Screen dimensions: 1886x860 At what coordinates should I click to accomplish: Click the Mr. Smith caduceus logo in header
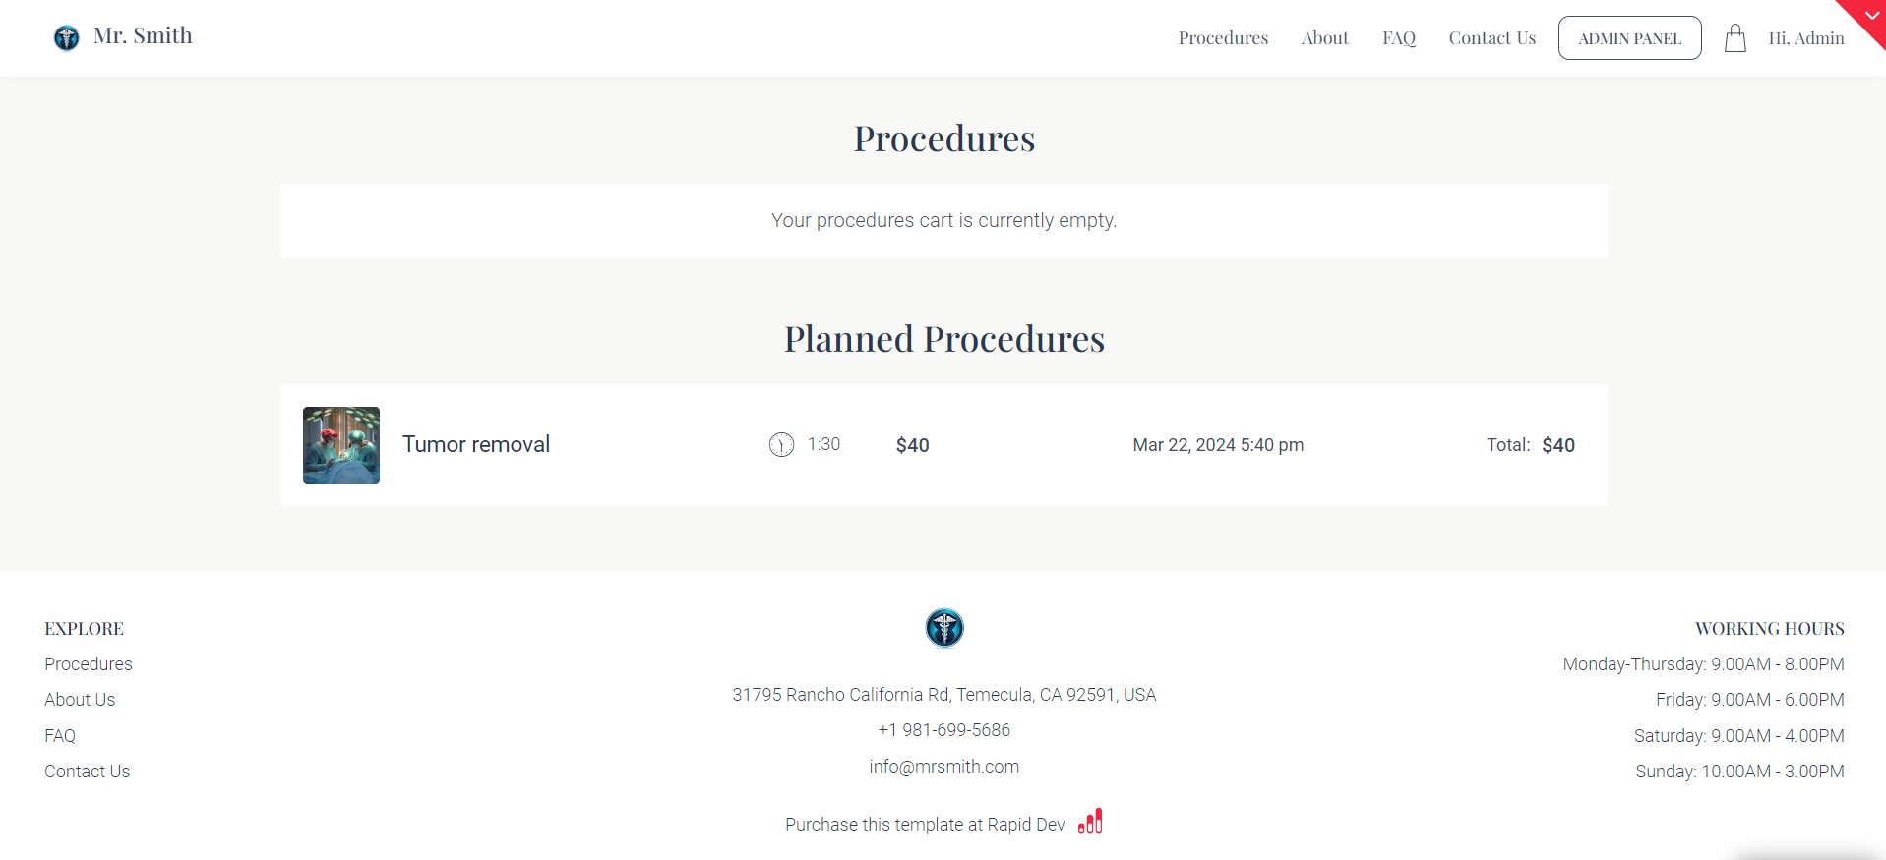click(x=66, y=37)
